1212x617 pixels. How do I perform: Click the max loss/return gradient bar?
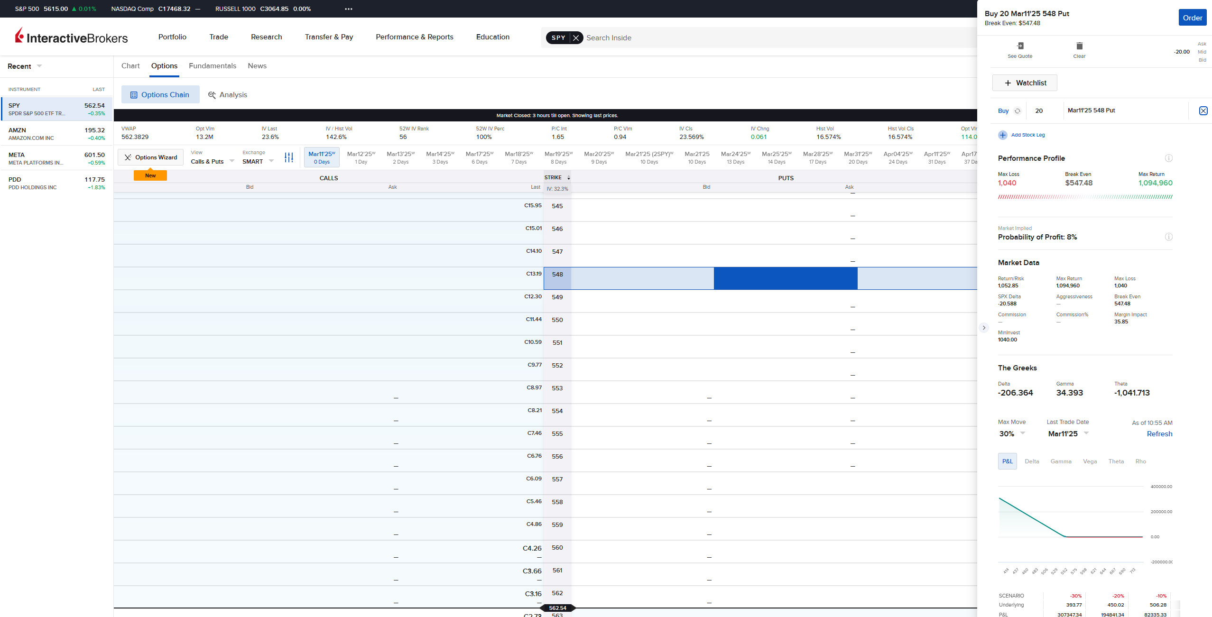point(1085,197)
